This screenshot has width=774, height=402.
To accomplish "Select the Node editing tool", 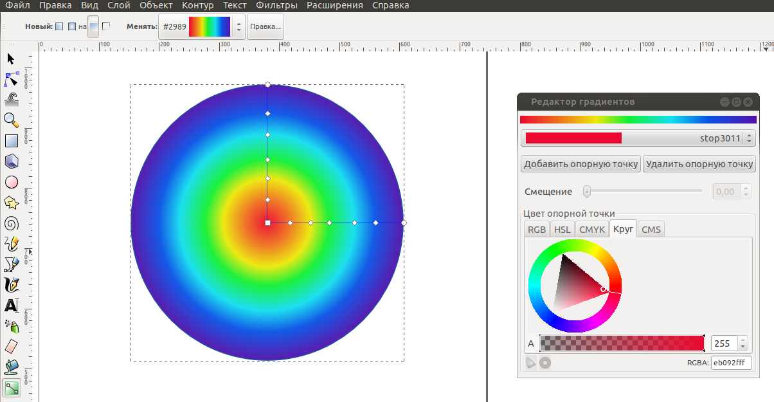I will [x=11, y=79].
